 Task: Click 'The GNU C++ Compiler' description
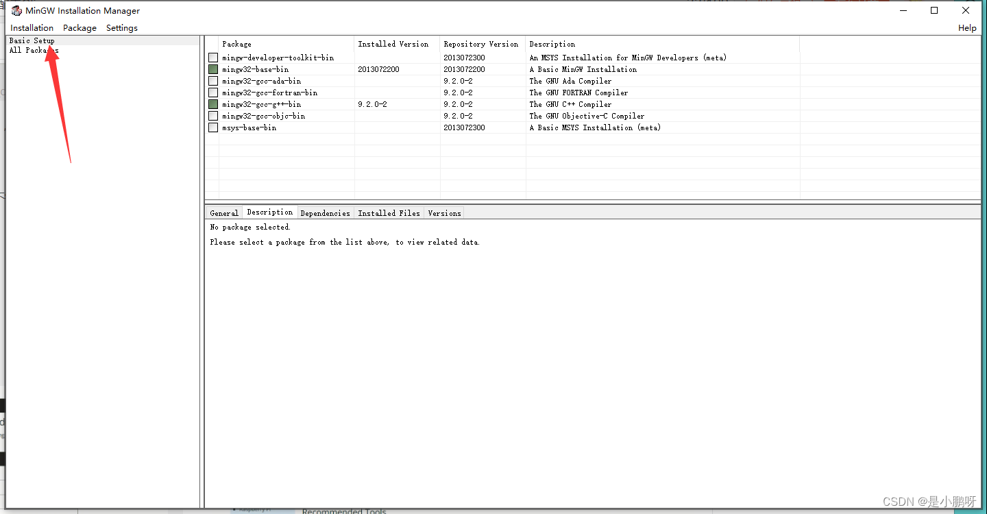tap(570, 104)
